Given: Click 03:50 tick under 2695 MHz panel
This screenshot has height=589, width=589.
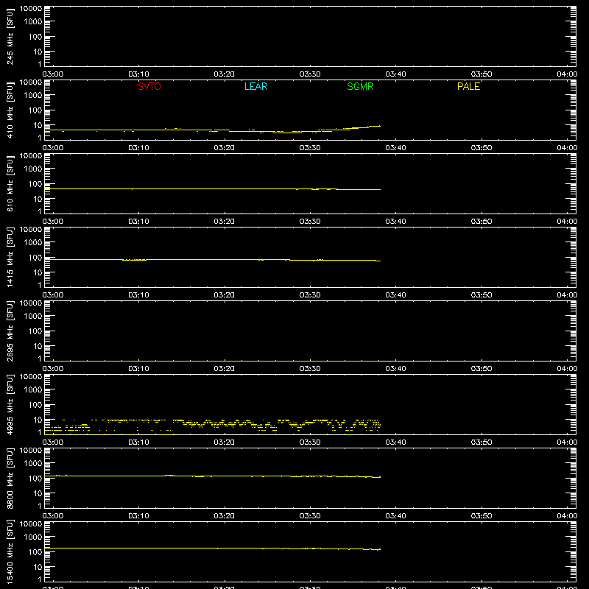Looking at the screenshot, I should [482, 369].
